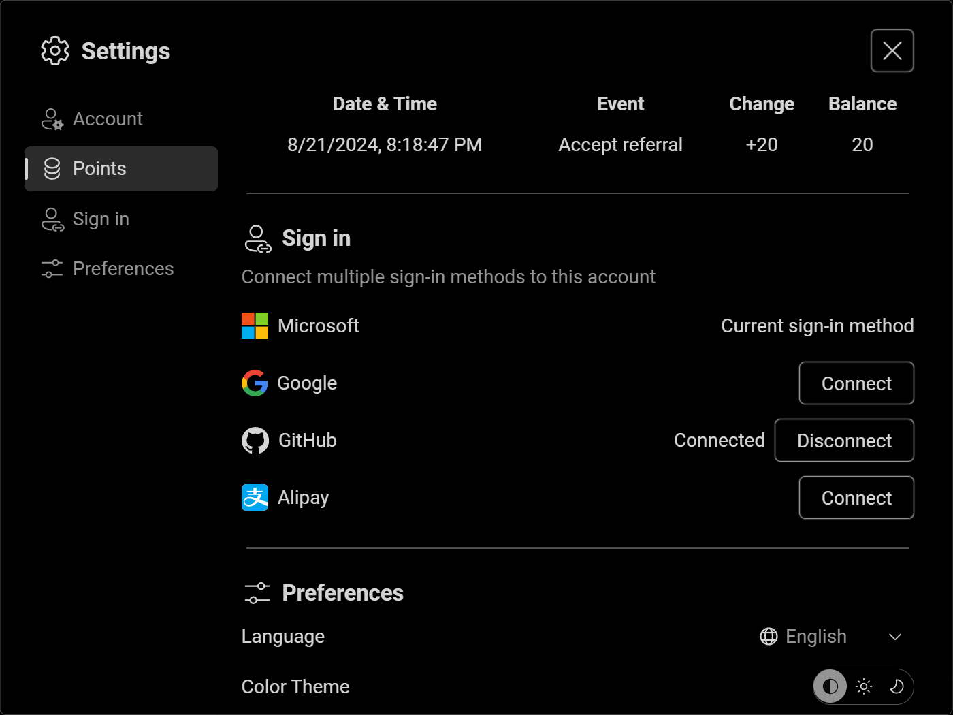
Task: Click the balance value 20
Action: [x=862, y=145]
